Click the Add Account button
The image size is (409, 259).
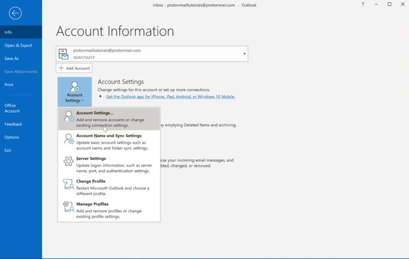[74, 68]
